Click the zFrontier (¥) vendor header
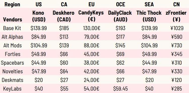 pos(176,16)
